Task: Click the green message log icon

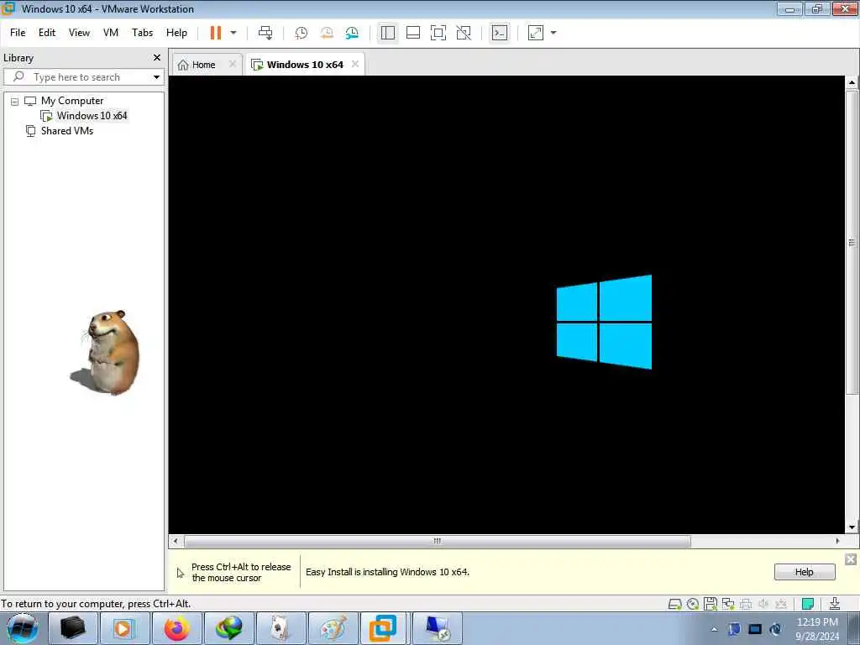Action: tap(807, 605)
